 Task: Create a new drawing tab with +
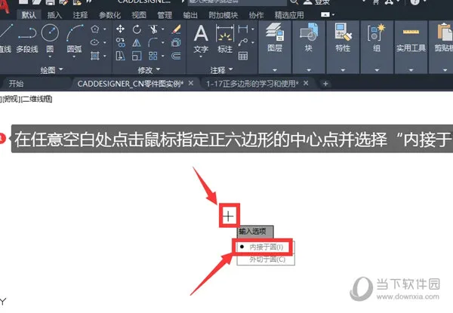click(x=325, y=84)
